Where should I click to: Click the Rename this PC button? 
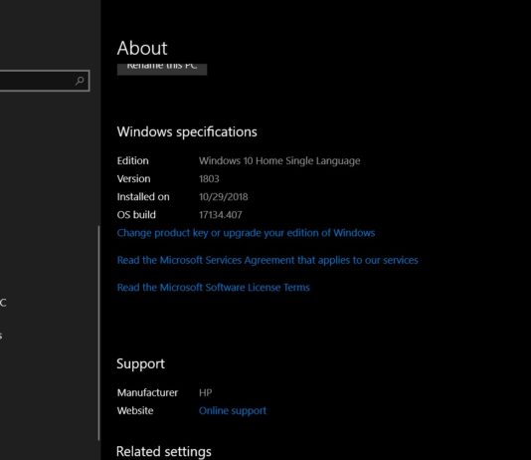point(162,69)
